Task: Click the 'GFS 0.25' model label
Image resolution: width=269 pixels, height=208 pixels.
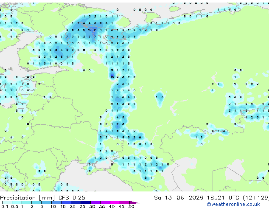Action: (72, 198)
